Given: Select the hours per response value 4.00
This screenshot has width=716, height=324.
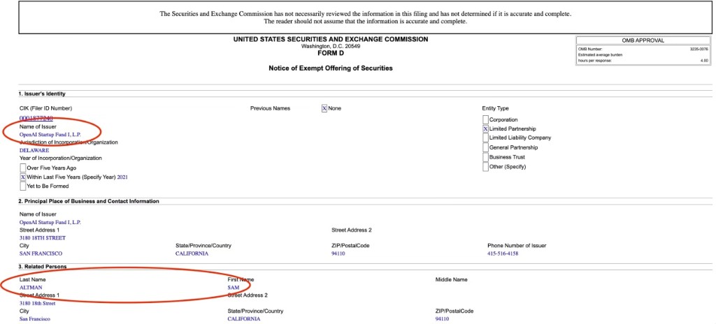Looking at the screenshot, I should coord(704,61).
